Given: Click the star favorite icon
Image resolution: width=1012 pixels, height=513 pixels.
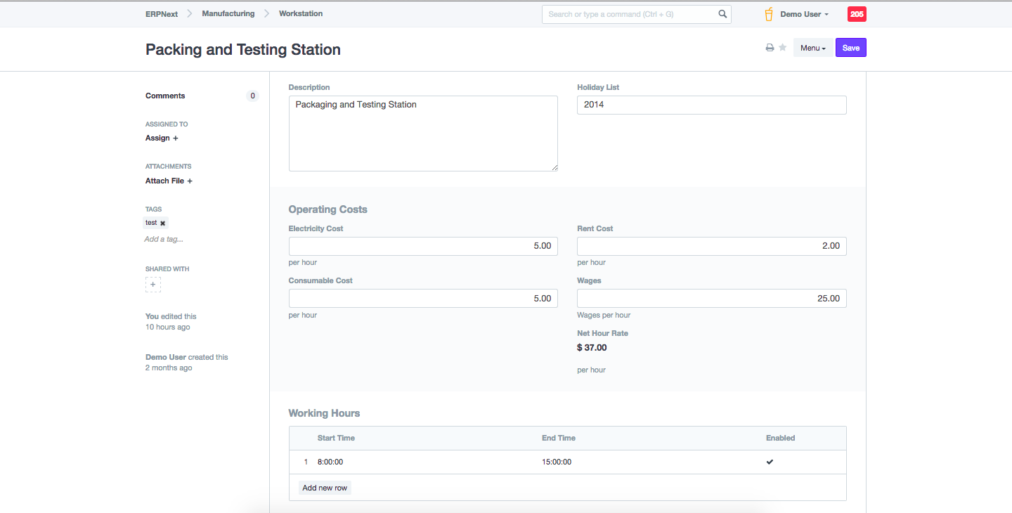Looking at the screenshot, I should pyautogui.click(x=782, y=48).
